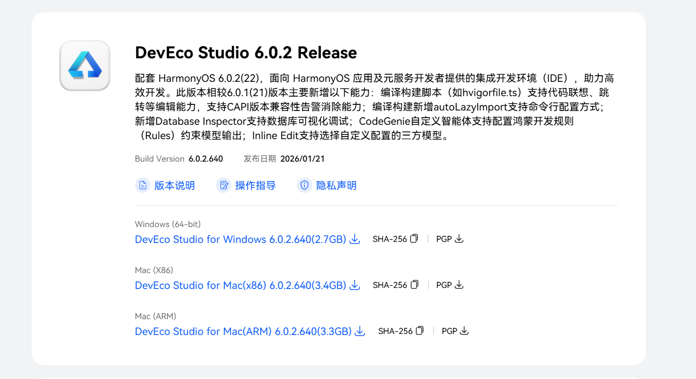Download DevEco Studio for Mac(ARM) 6.0.2.640
Screen dimensions: 696x379
[x=243, y=331]
